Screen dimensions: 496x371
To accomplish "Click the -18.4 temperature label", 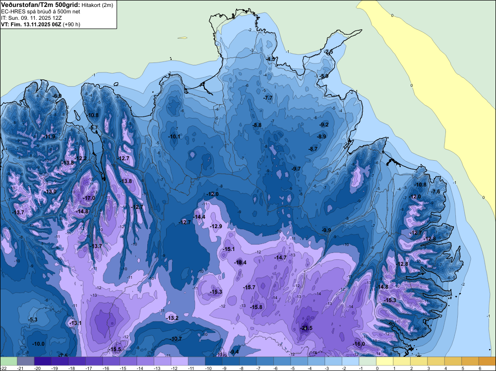I will tap(240, 262).
